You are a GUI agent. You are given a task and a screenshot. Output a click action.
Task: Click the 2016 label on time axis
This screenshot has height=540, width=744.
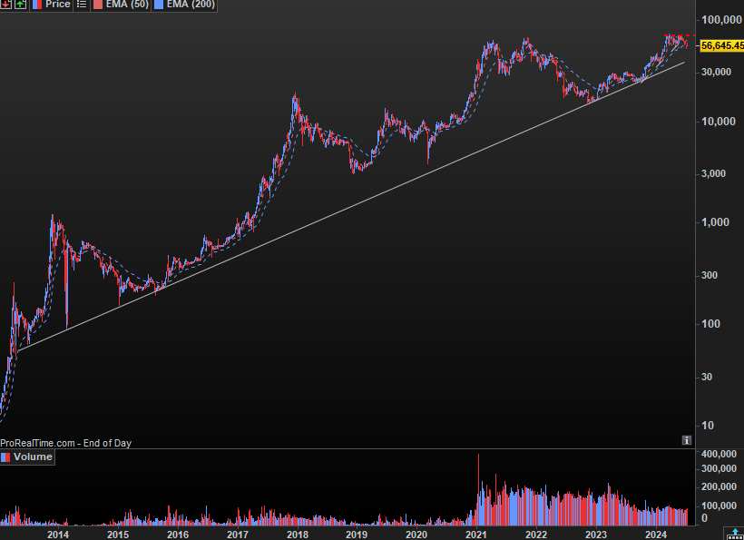point(178,535)
